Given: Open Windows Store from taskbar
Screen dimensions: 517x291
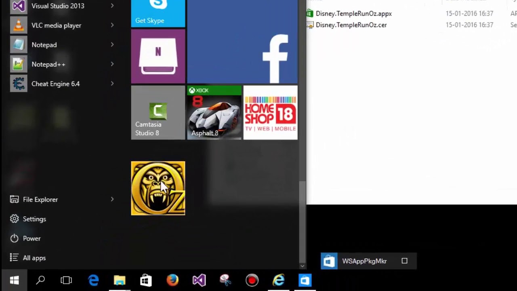Looking at the screenshot, I should 146,280.
